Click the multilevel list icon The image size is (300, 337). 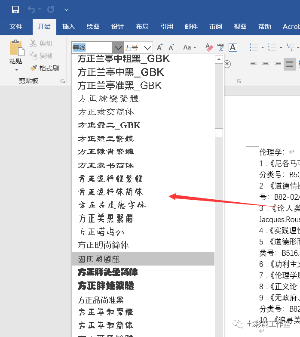click(291, 47)
